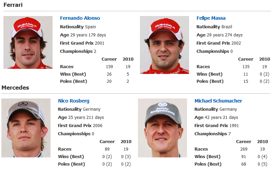Open the Michael Schumacher driver link
This screenshot has width=271, height=170.
(x=218, y=101)
